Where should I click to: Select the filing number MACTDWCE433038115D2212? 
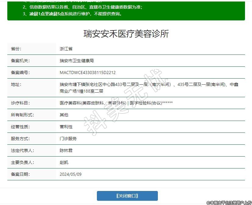(88, 72)
